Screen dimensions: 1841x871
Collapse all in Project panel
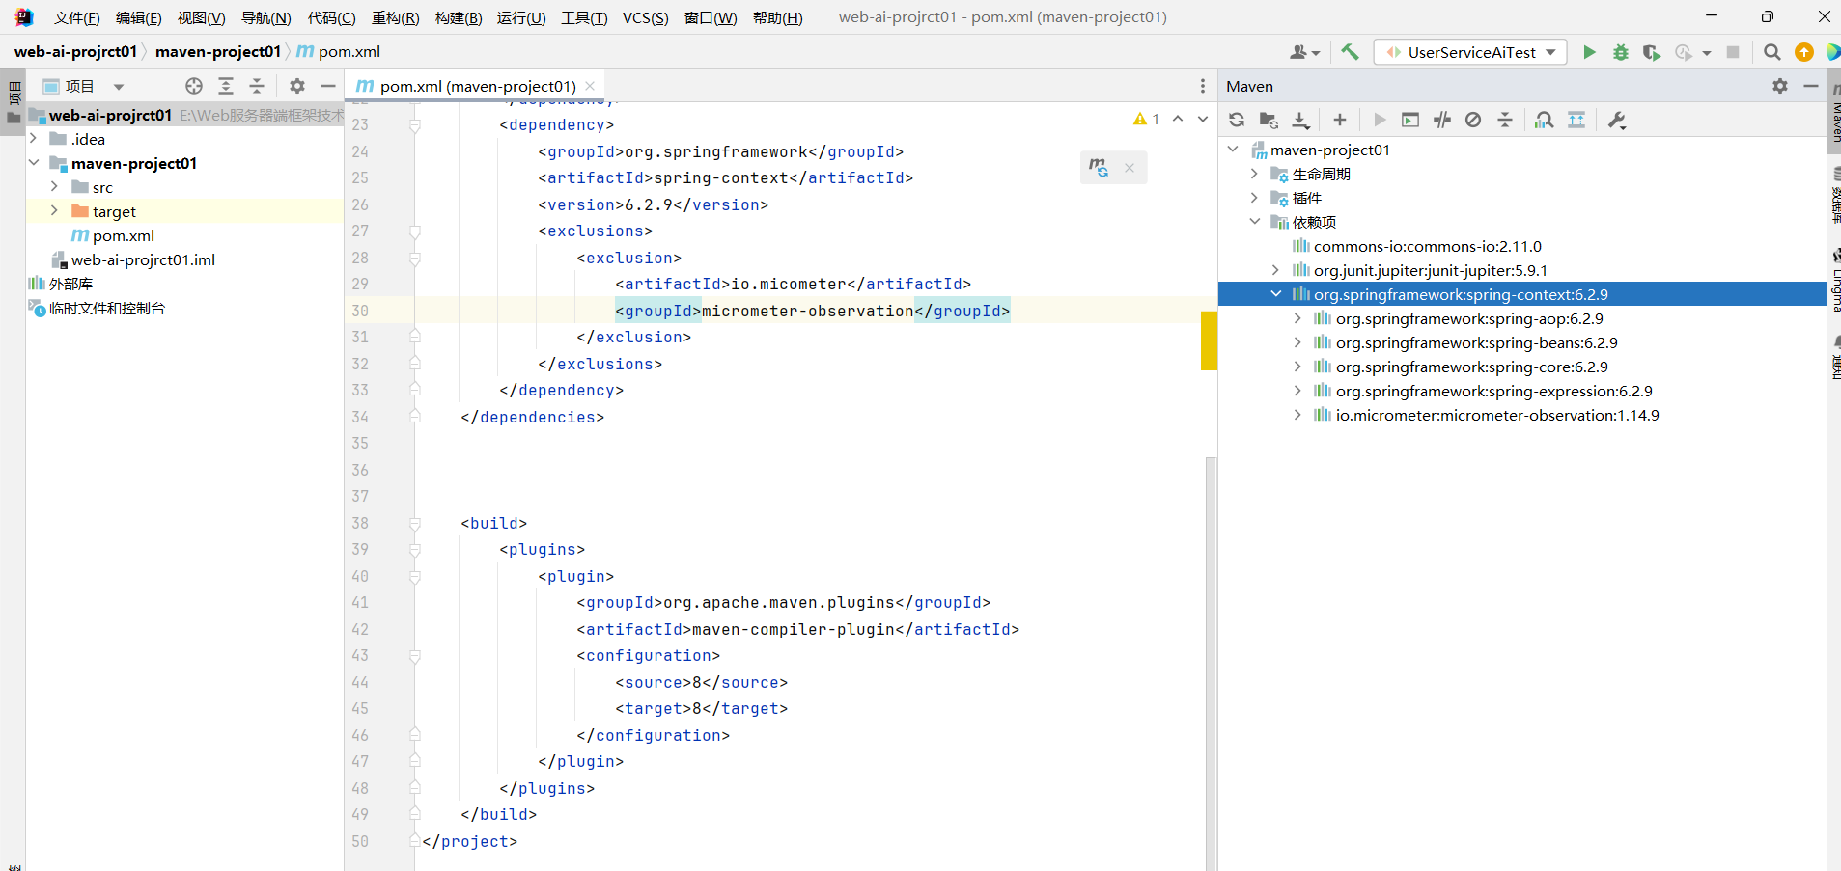257,86
